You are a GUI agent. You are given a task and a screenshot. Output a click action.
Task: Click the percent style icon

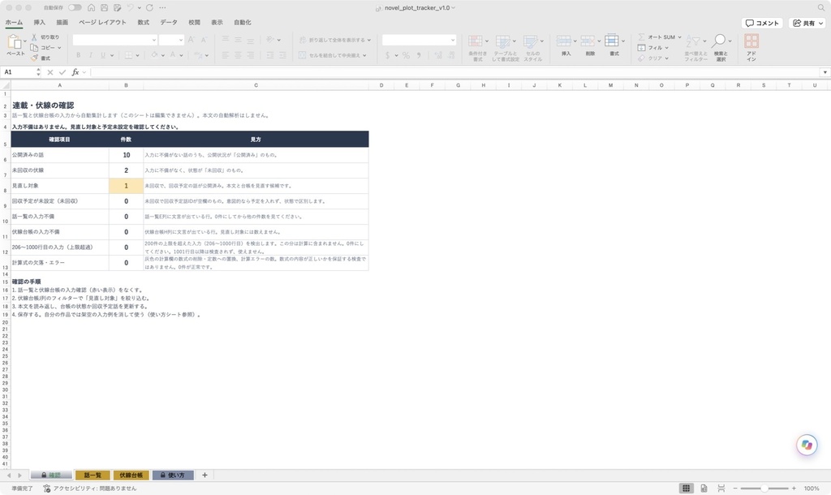[406, 55]
